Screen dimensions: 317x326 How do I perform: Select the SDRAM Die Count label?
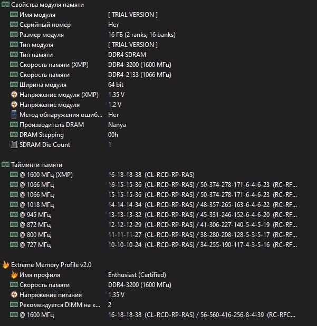tap(45, 145)
